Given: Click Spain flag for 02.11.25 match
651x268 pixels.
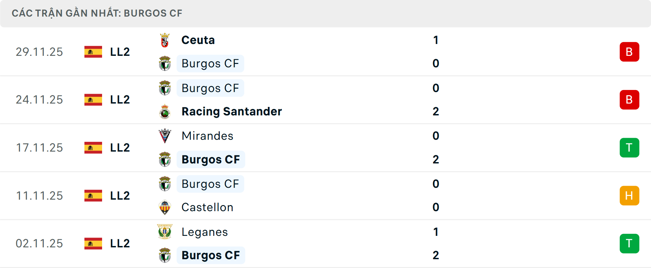Looking at the screenshot, I should (93, 244).
